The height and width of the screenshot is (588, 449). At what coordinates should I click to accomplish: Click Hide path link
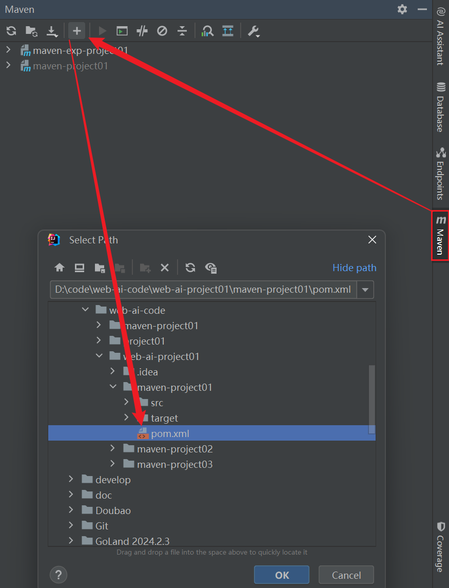pyautogui.click(x=354, y=268)
